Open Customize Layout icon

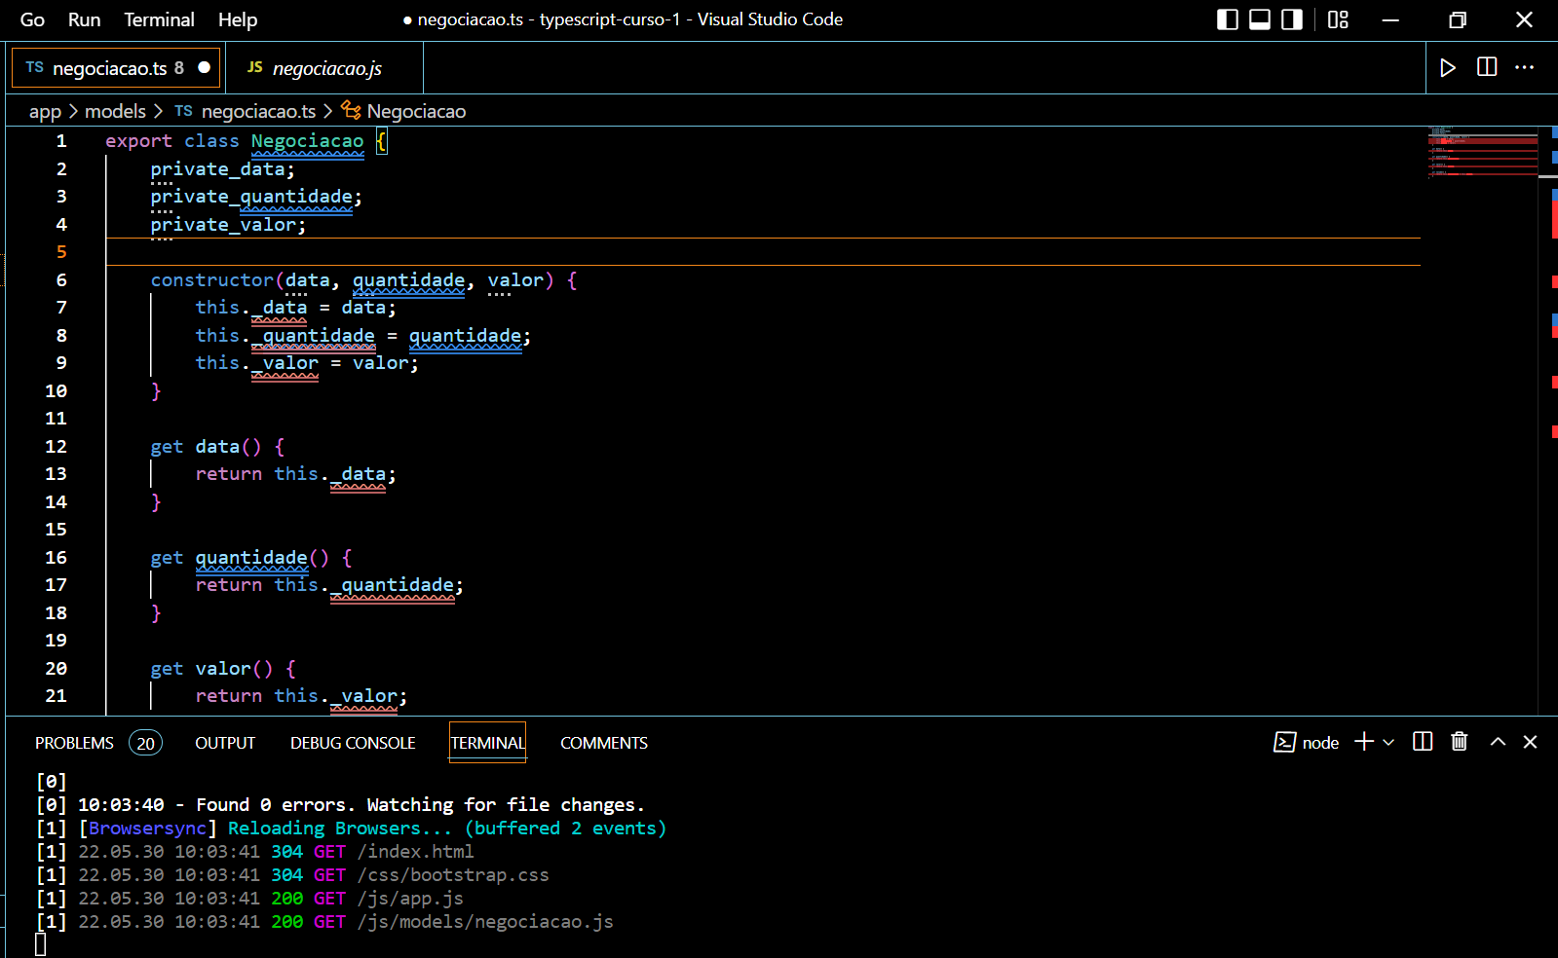pos(1338,19)
